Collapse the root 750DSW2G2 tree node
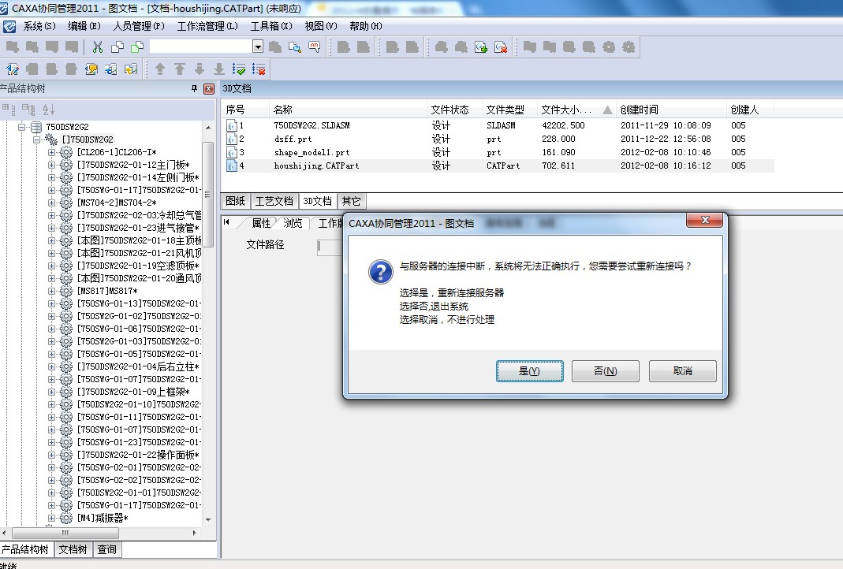The width and height of the screenshot is (843, 569). (22, 127)
